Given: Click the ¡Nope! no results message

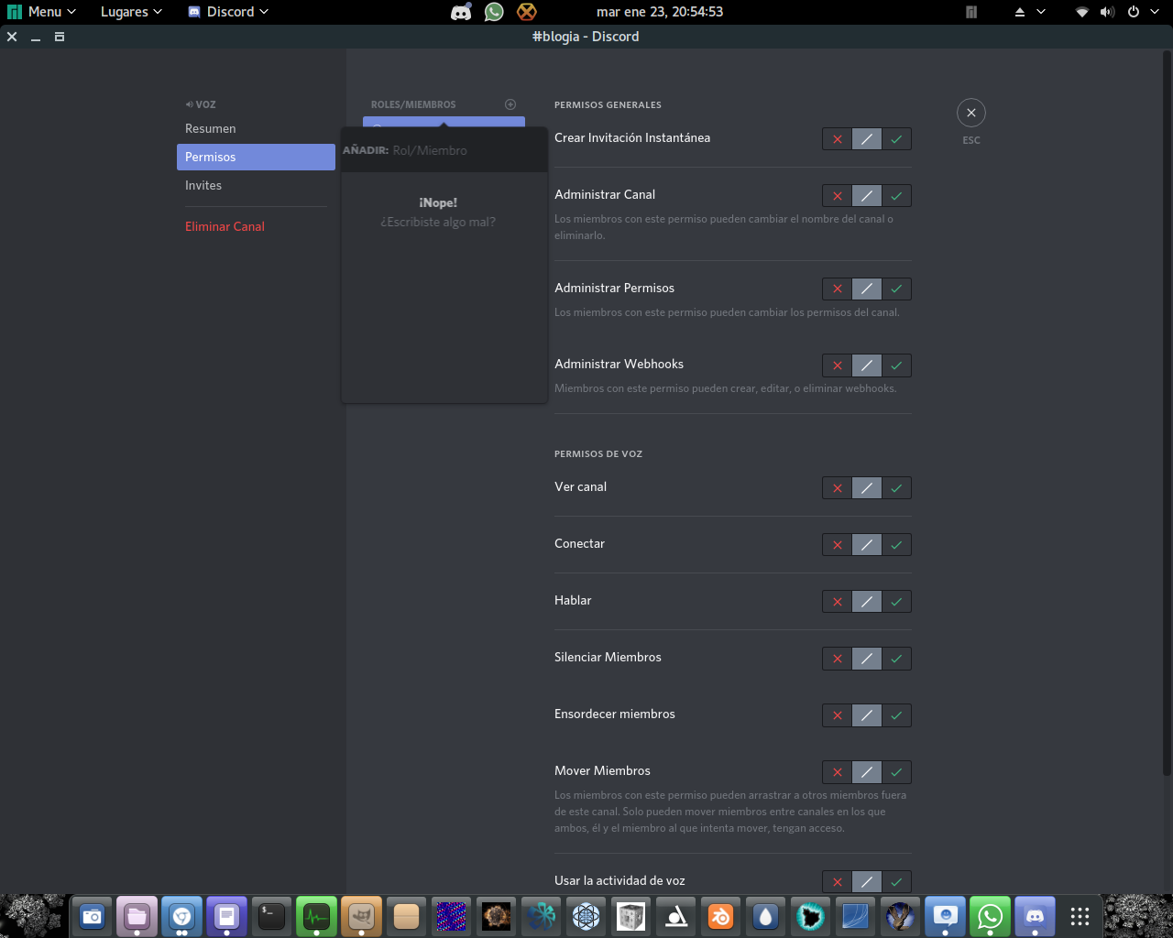Looking at the screenshot, I should pyautogui.click(x=438, y=202).
